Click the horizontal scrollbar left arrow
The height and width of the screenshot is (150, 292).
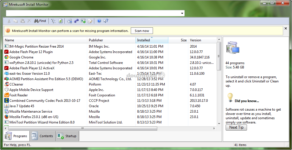(x=6, y=128)
